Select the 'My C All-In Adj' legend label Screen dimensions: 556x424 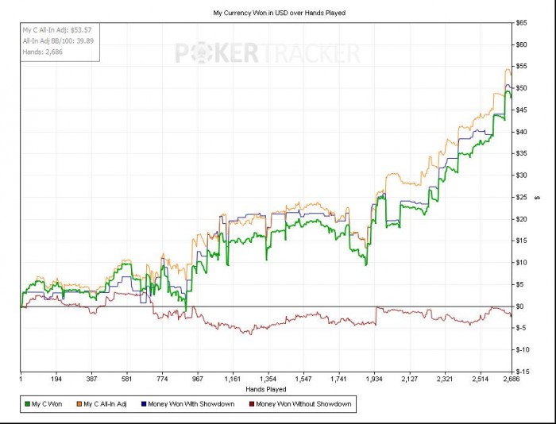(105, 404)
